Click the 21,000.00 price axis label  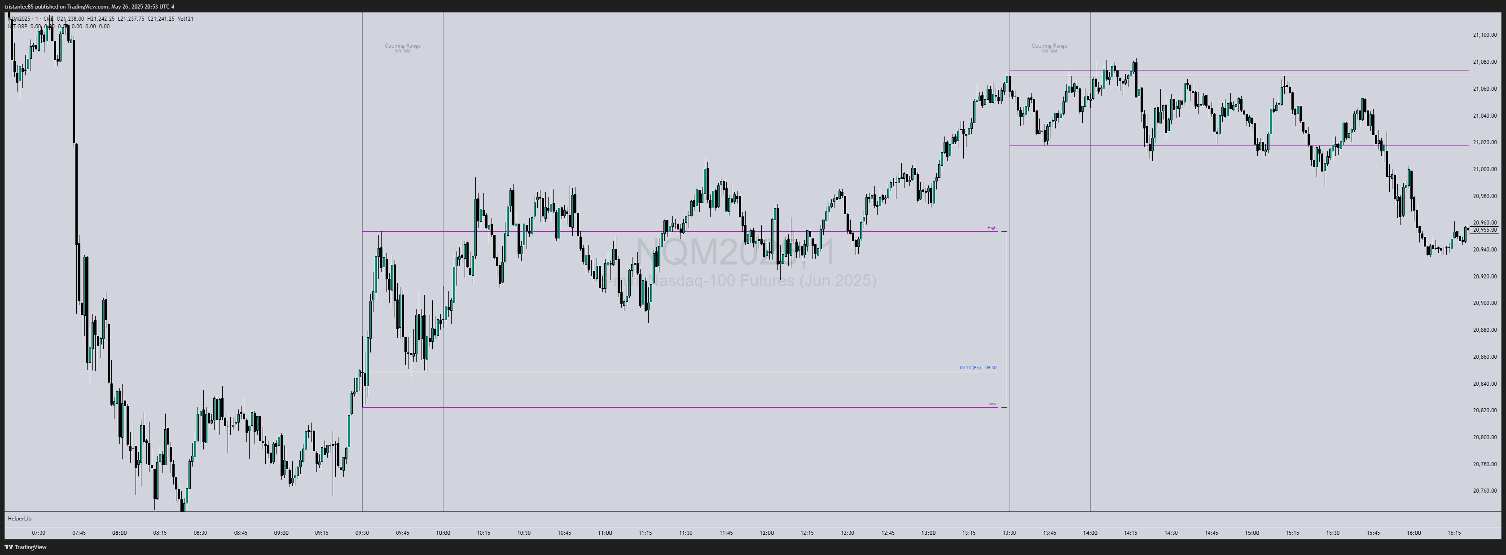click(x=1484, y=170)
